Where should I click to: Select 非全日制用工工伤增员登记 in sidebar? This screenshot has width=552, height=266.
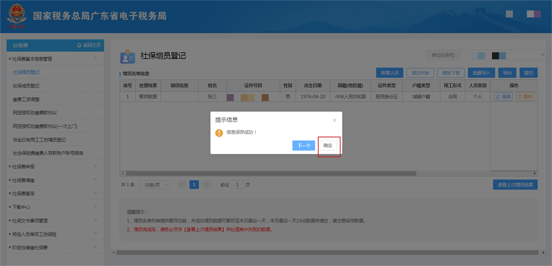pos(39,140)
